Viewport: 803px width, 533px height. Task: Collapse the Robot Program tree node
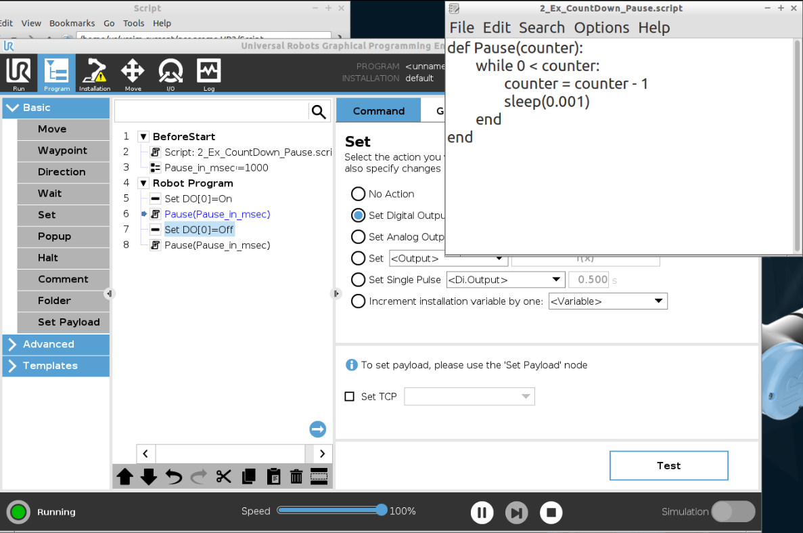144,184
